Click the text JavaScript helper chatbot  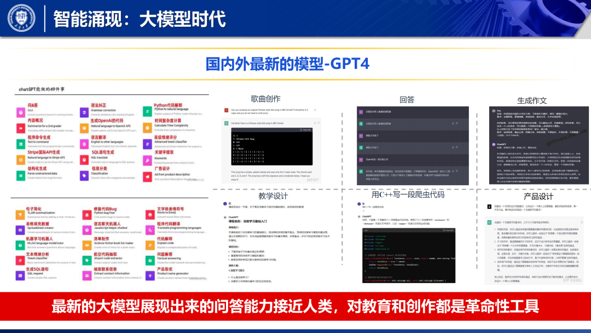[111, 228]
